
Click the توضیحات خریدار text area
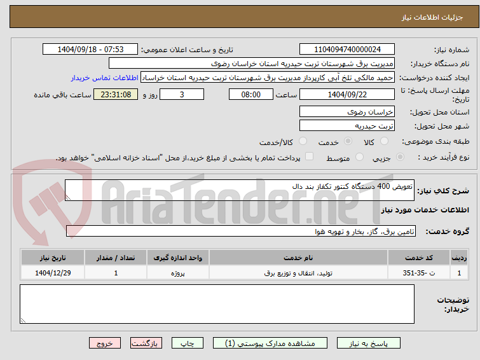pyautogui.click(x=217, y=304)
